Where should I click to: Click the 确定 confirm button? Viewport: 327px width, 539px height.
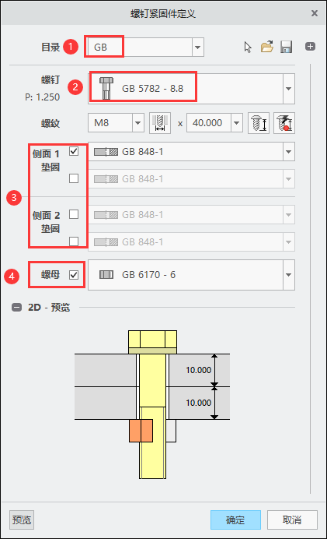tap(235, 520)
